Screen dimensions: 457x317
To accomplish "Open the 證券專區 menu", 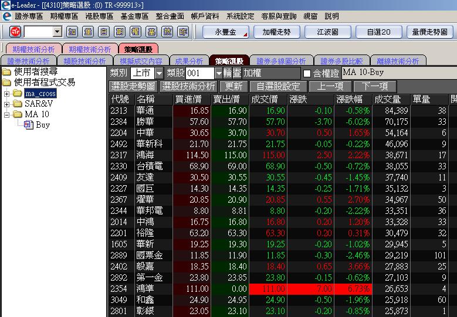I will click(x=29, y=16).
